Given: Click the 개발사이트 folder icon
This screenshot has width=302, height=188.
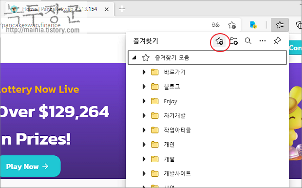Looking at the screenshot, I should [x=155, y=173].
